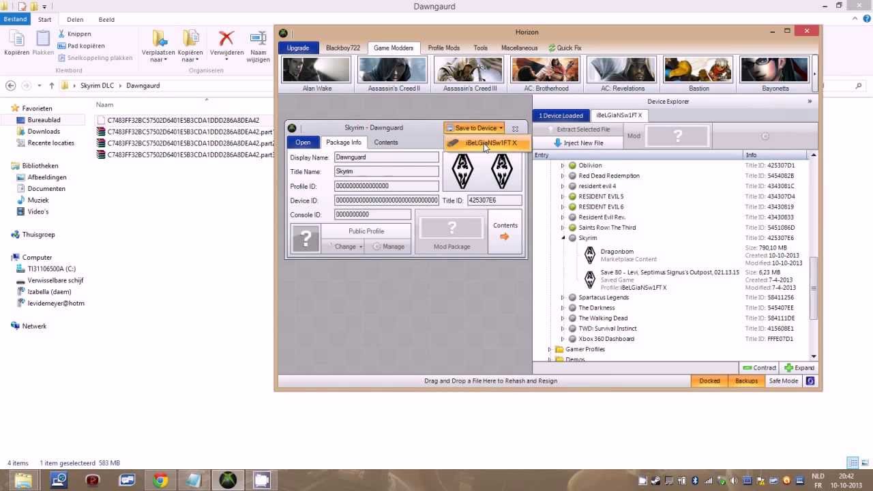Click the blue Open button in package editor
Screen dimensions: 873x491
(303, 143)
